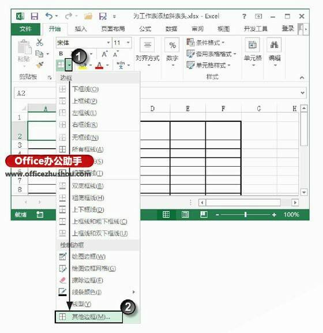Open the font size box 11
Viewport: 323px width, 333px height.
coord(122,43)
